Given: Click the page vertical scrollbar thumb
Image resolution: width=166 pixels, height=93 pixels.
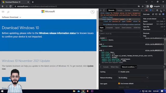Looking at the screenshot, I should click(x=98, y=21).
